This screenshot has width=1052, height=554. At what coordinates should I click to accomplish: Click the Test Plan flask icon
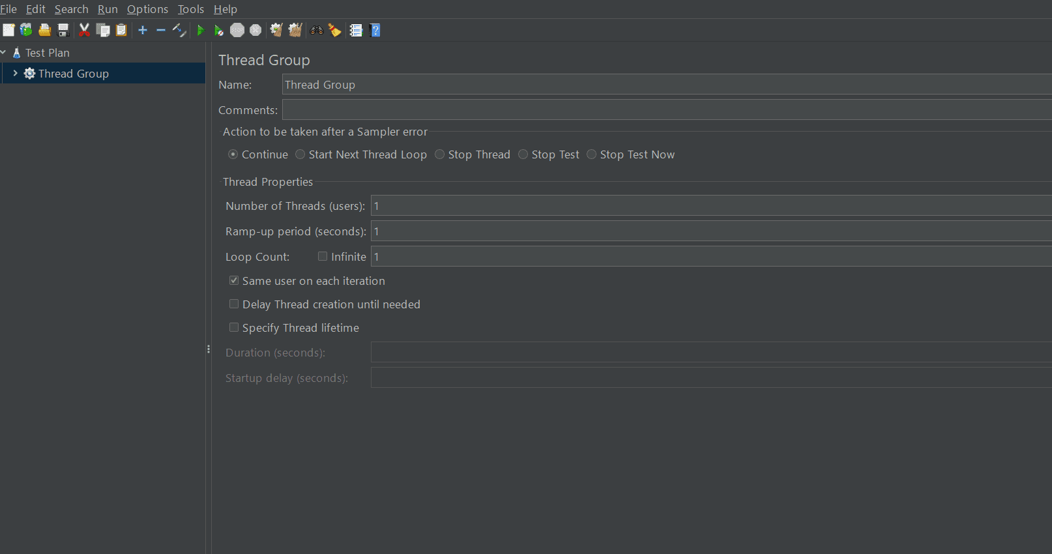17,53
